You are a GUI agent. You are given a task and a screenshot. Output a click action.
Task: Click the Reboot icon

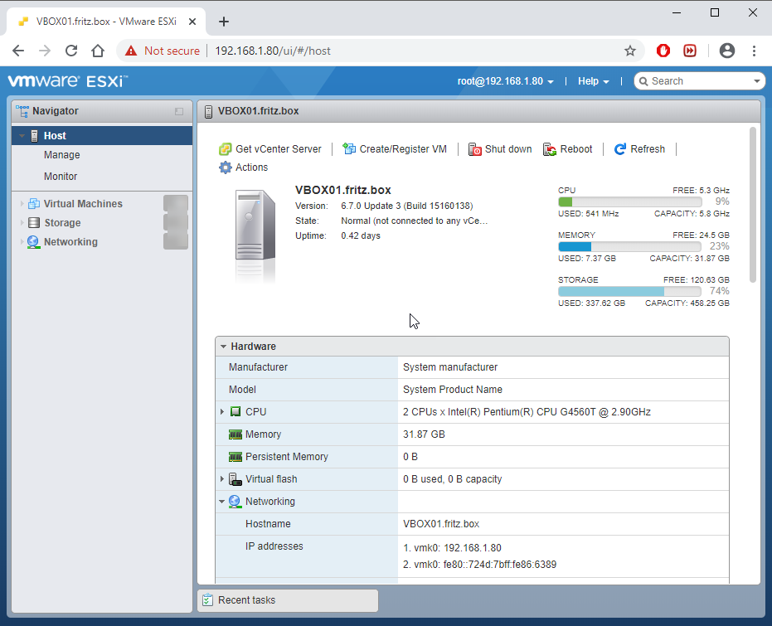click(x=550, y=149)
